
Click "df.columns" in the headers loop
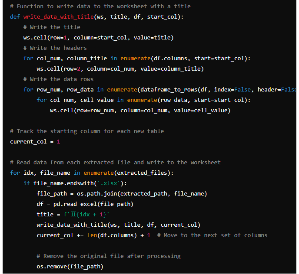point(170,58)
